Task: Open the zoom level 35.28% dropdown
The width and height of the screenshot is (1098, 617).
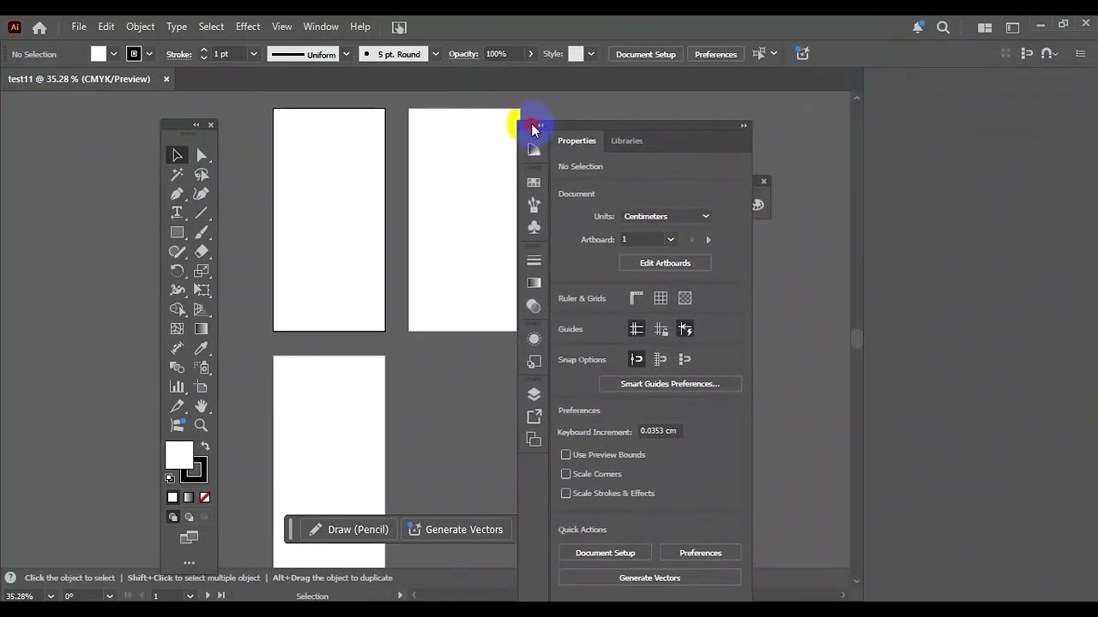Action: pos(51,596)
